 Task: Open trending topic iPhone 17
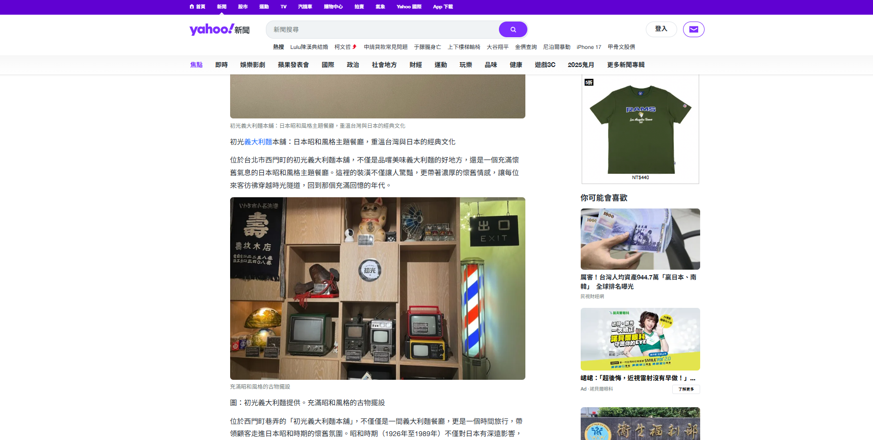click(x=589, y=47)
